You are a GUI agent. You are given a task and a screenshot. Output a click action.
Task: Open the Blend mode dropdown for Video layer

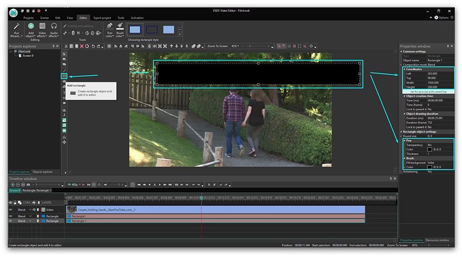[30, 210]
